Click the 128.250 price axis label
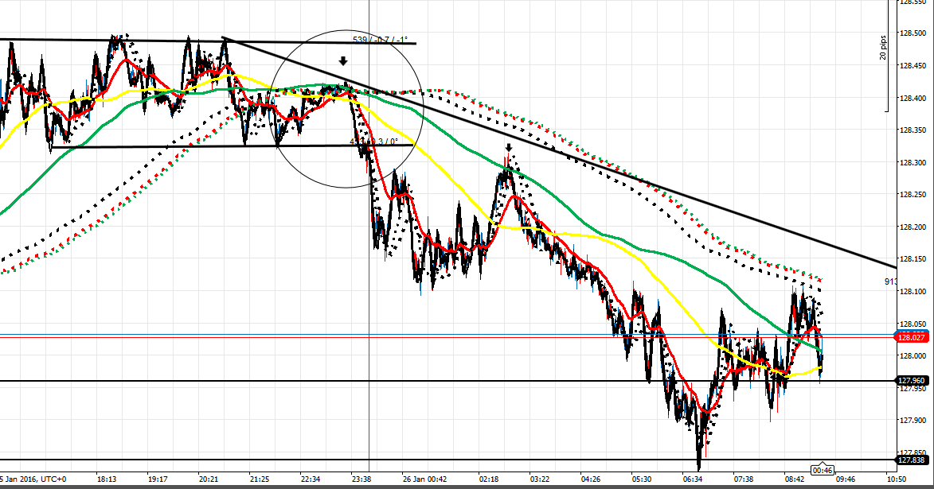 coord(912,195)
